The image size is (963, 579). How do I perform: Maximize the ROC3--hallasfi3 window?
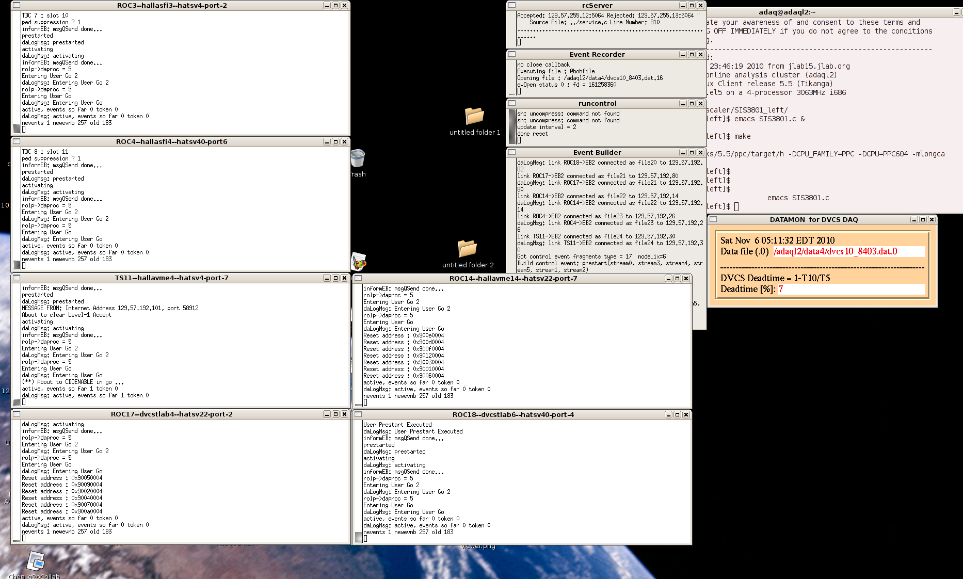[x=335, y=5]
